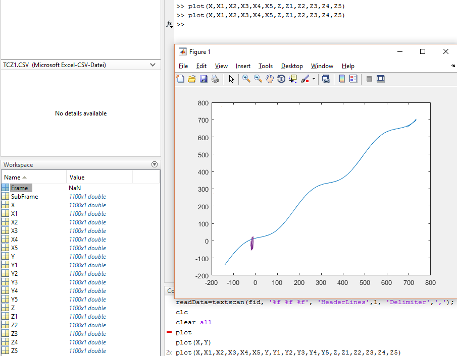Activate the Pan hand tool
Image resolution: width=457 pixels, height=356 pixels.
pos(270,79)
